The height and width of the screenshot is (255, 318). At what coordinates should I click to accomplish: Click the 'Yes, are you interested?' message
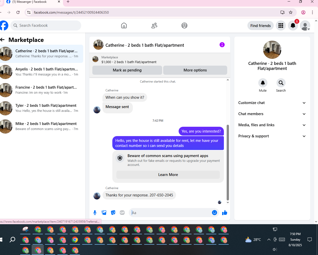201,131
